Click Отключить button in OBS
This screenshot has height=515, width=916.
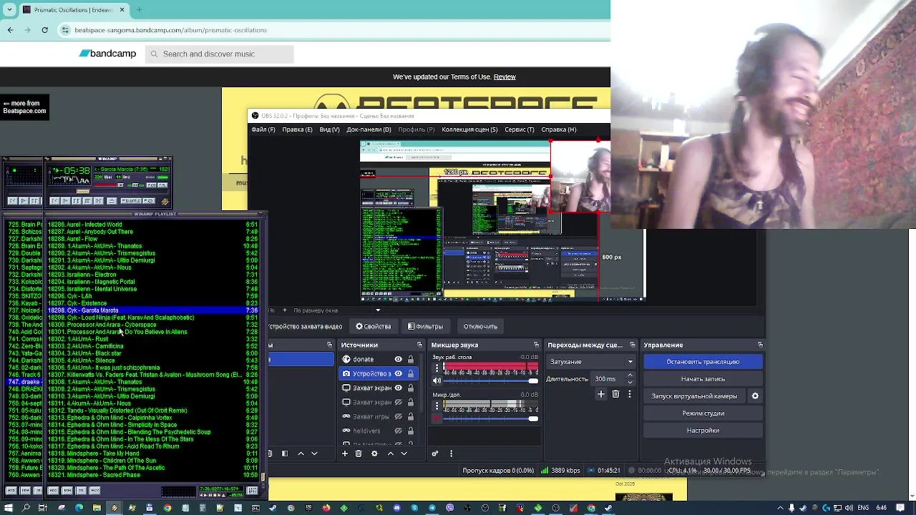pyautogui.click(x=480, y=326)
